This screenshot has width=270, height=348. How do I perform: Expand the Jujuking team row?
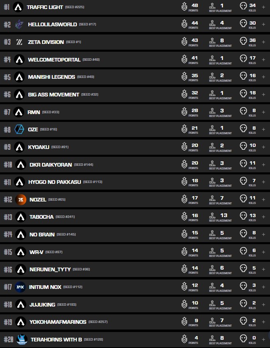[x=263, y=304]
